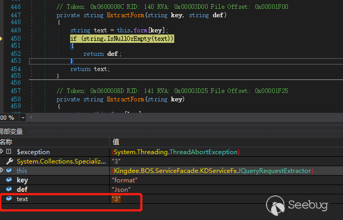Image resolution: width=343 pixels, height=220 pixels.
Task: Click the current statement arrow at line 450
Action: 1,39
